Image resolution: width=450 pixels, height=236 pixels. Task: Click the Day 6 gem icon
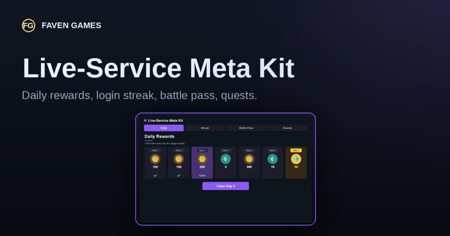(273, 159)
